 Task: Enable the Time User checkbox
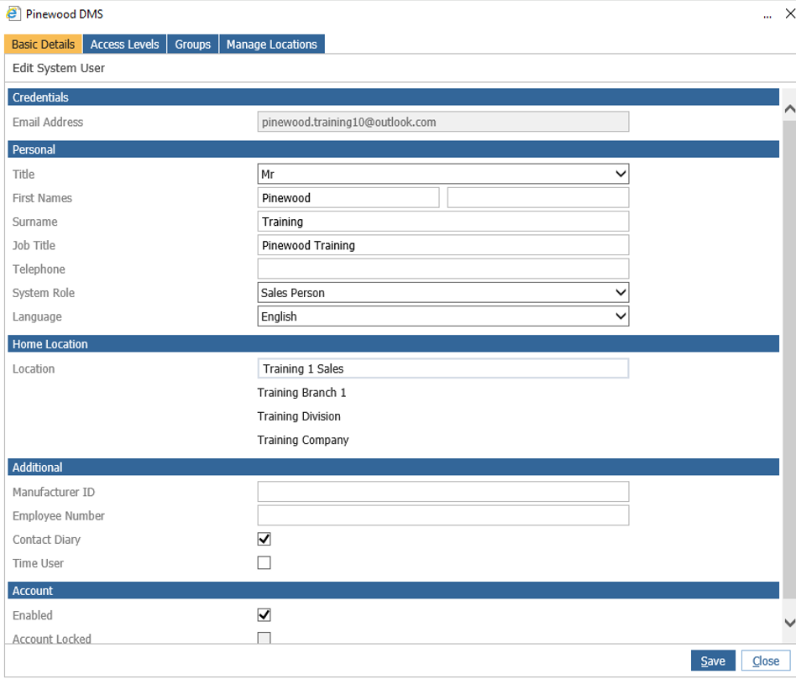tap(264, 563)
